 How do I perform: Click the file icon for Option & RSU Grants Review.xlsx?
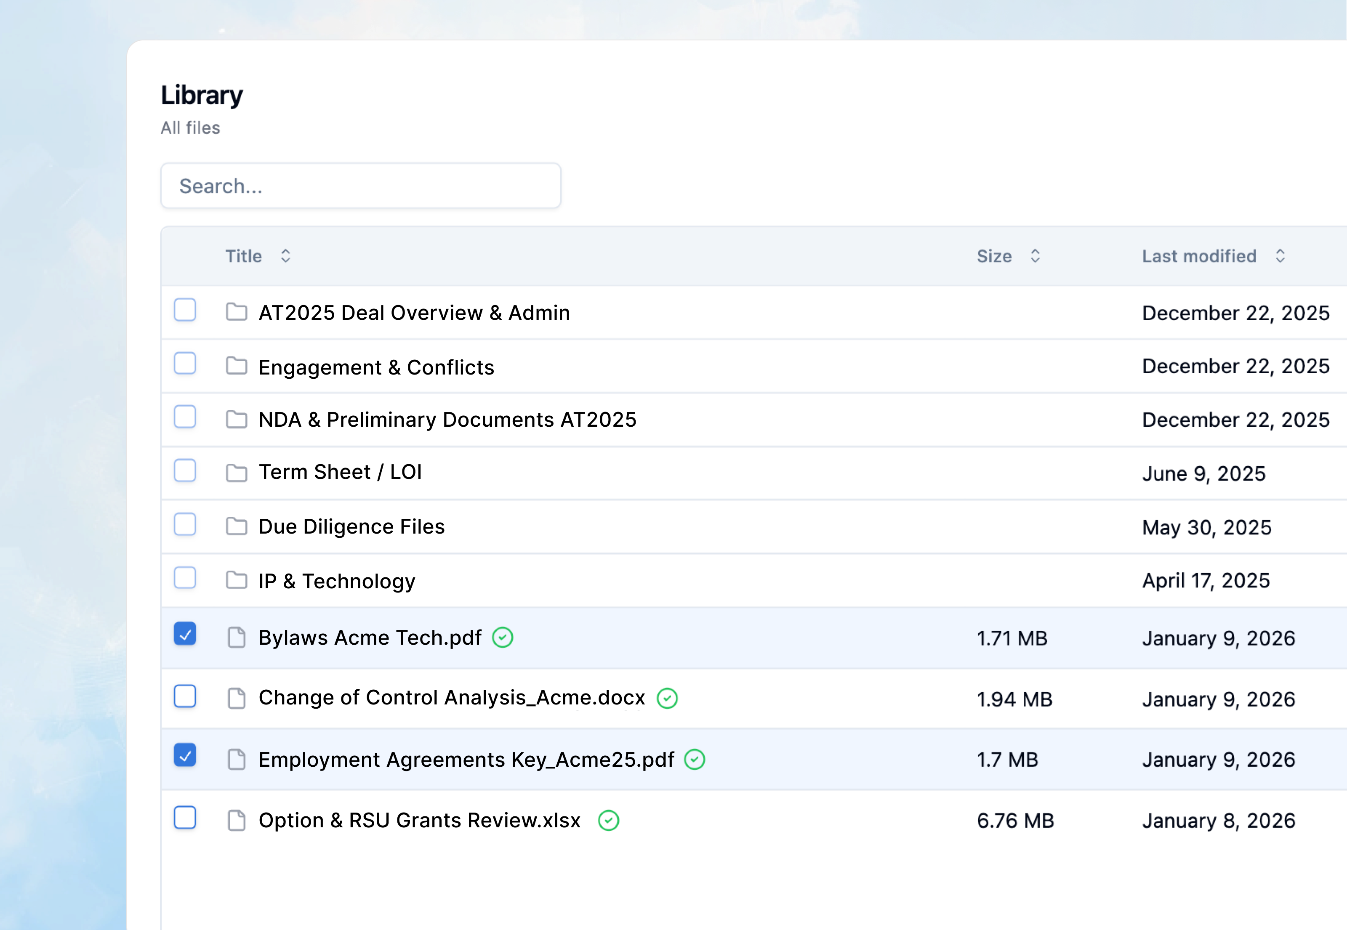pos(236,821)
